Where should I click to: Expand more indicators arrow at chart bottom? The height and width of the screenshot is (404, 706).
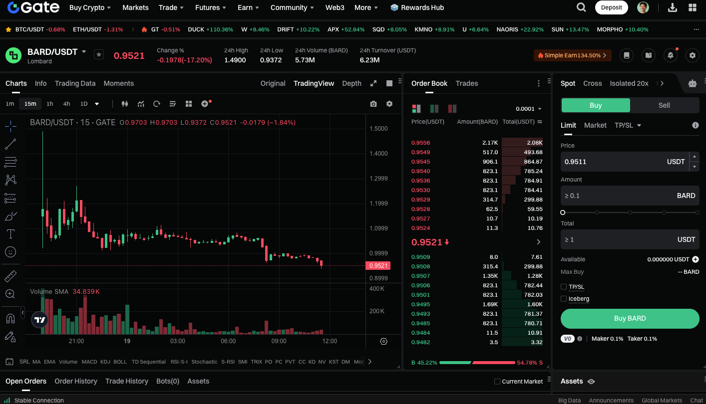369,362
